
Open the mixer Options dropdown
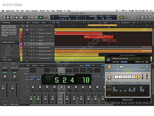pyautogui.click(x=36, y=66)
